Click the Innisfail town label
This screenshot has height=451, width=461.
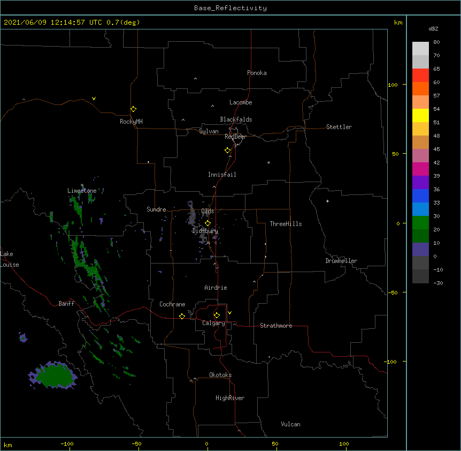(222, 175)
